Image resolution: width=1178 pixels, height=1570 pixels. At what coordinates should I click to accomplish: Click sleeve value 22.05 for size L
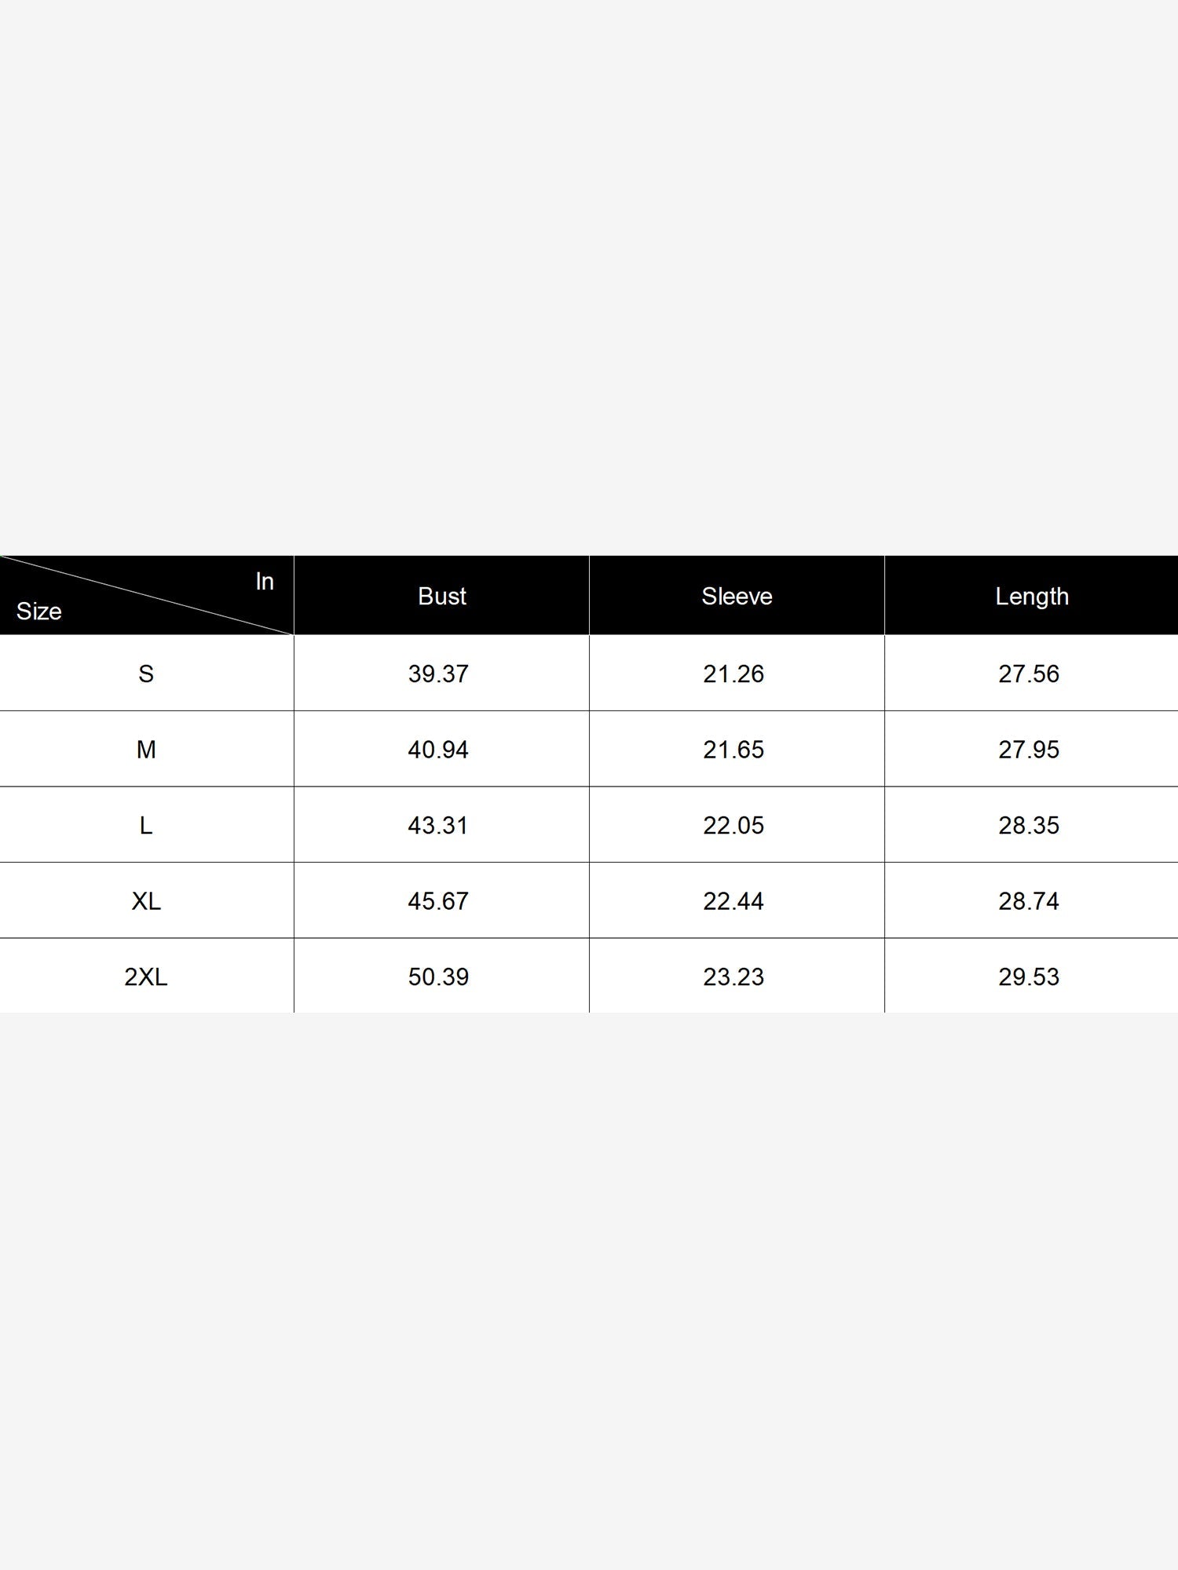[x=734, y=825]
